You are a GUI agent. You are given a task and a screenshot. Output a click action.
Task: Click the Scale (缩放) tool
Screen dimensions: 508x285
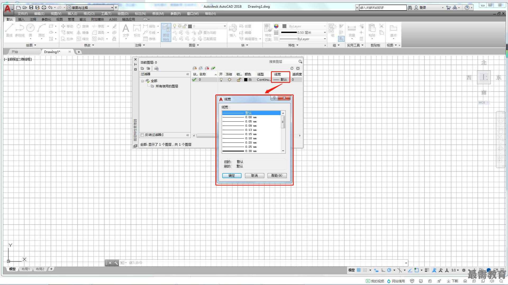pyautogui.click(x=83, y=39)
